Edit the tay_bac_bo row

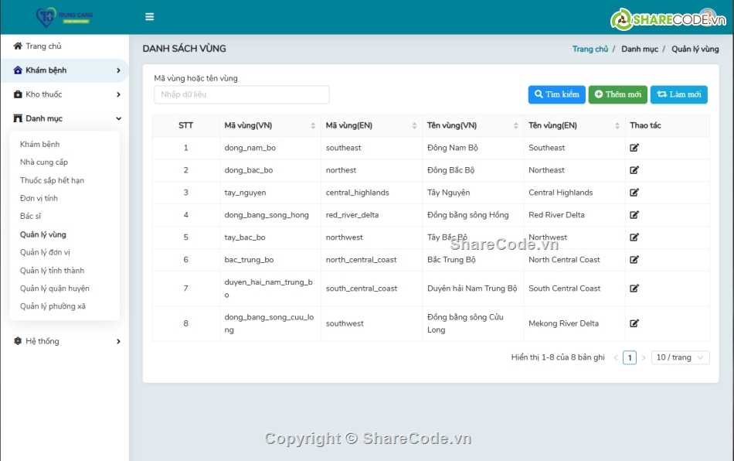point(634,237)
